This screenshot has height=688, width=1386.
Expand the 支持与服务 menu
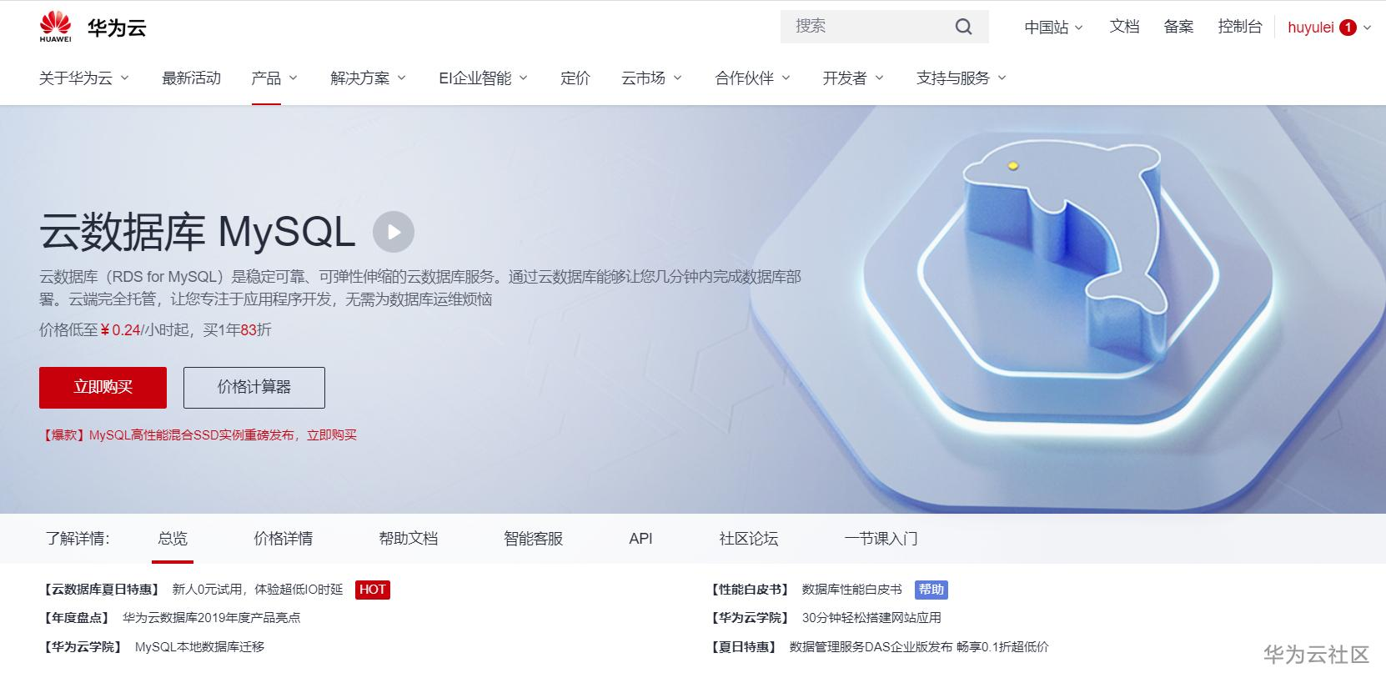[x=962, y=78]
